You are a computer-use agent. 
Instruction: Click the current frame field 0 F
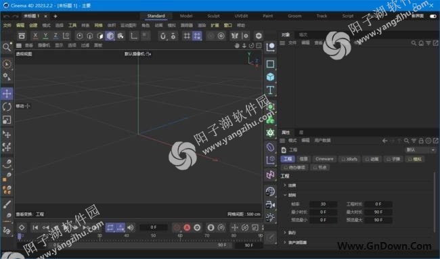tap(153, 227)
